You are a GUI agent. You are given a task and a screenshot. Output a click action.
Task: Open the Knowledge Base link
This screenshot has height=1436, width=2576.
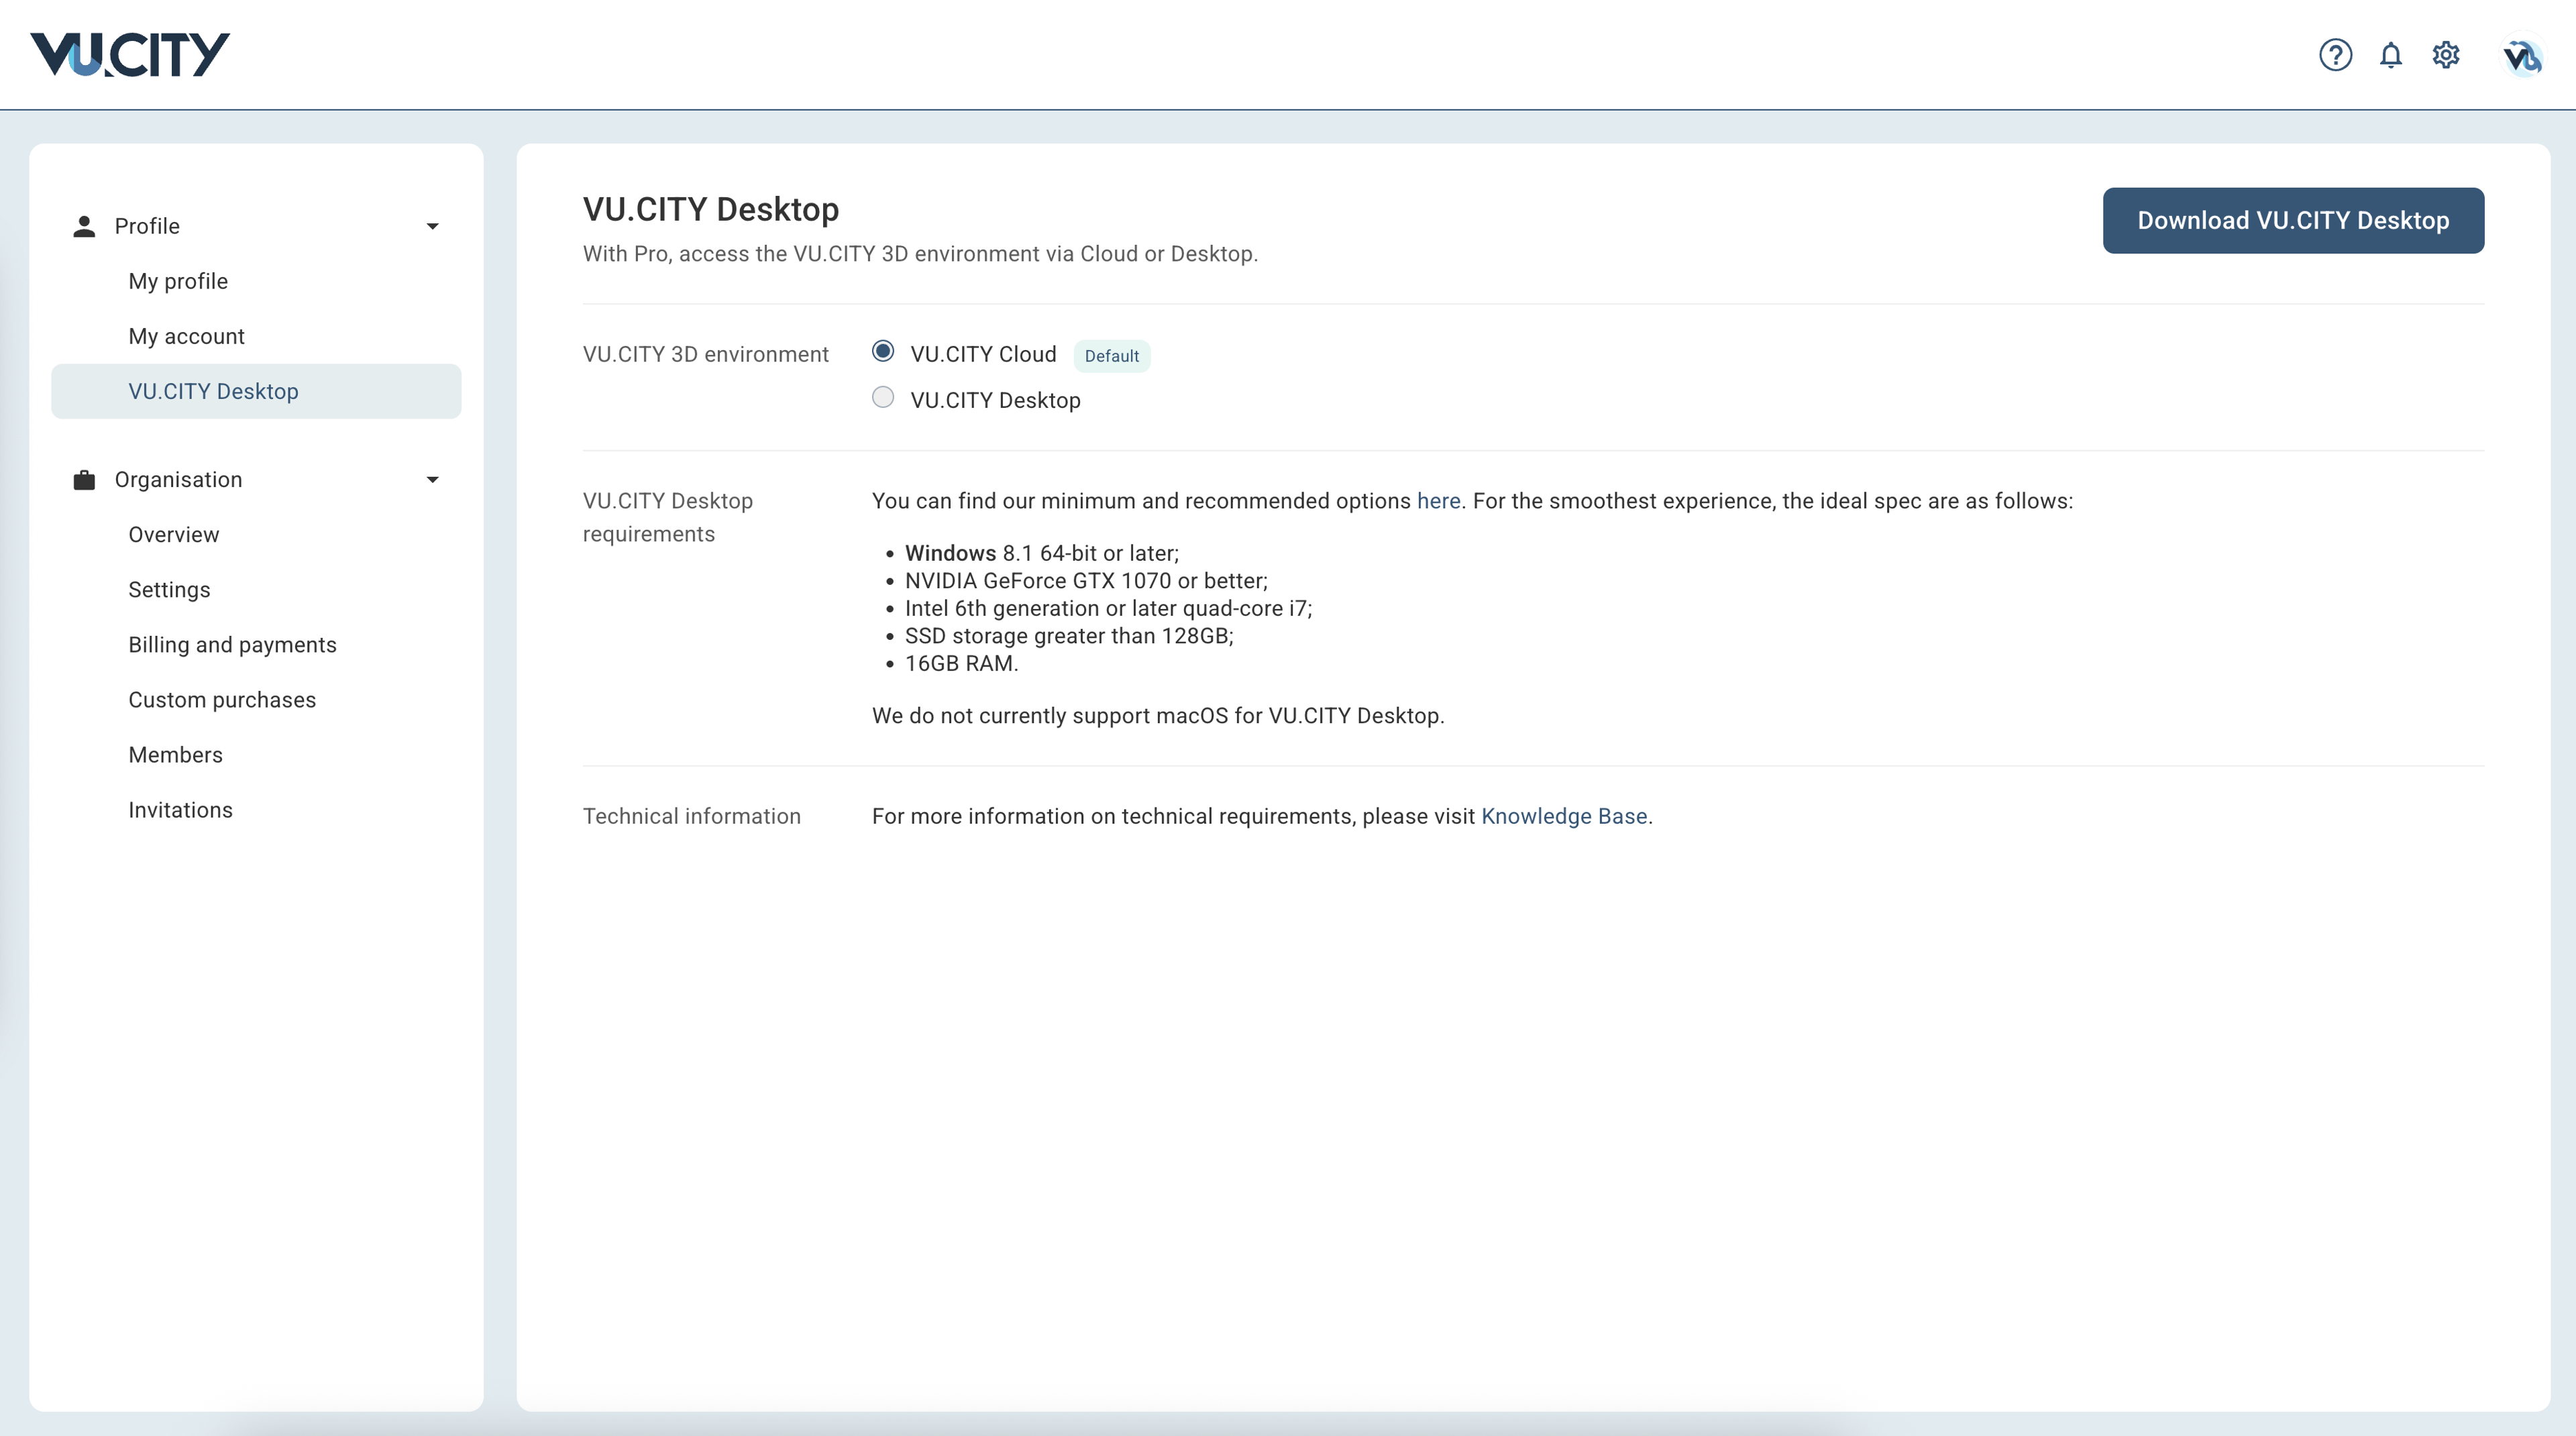click(x=1563, y=816)
